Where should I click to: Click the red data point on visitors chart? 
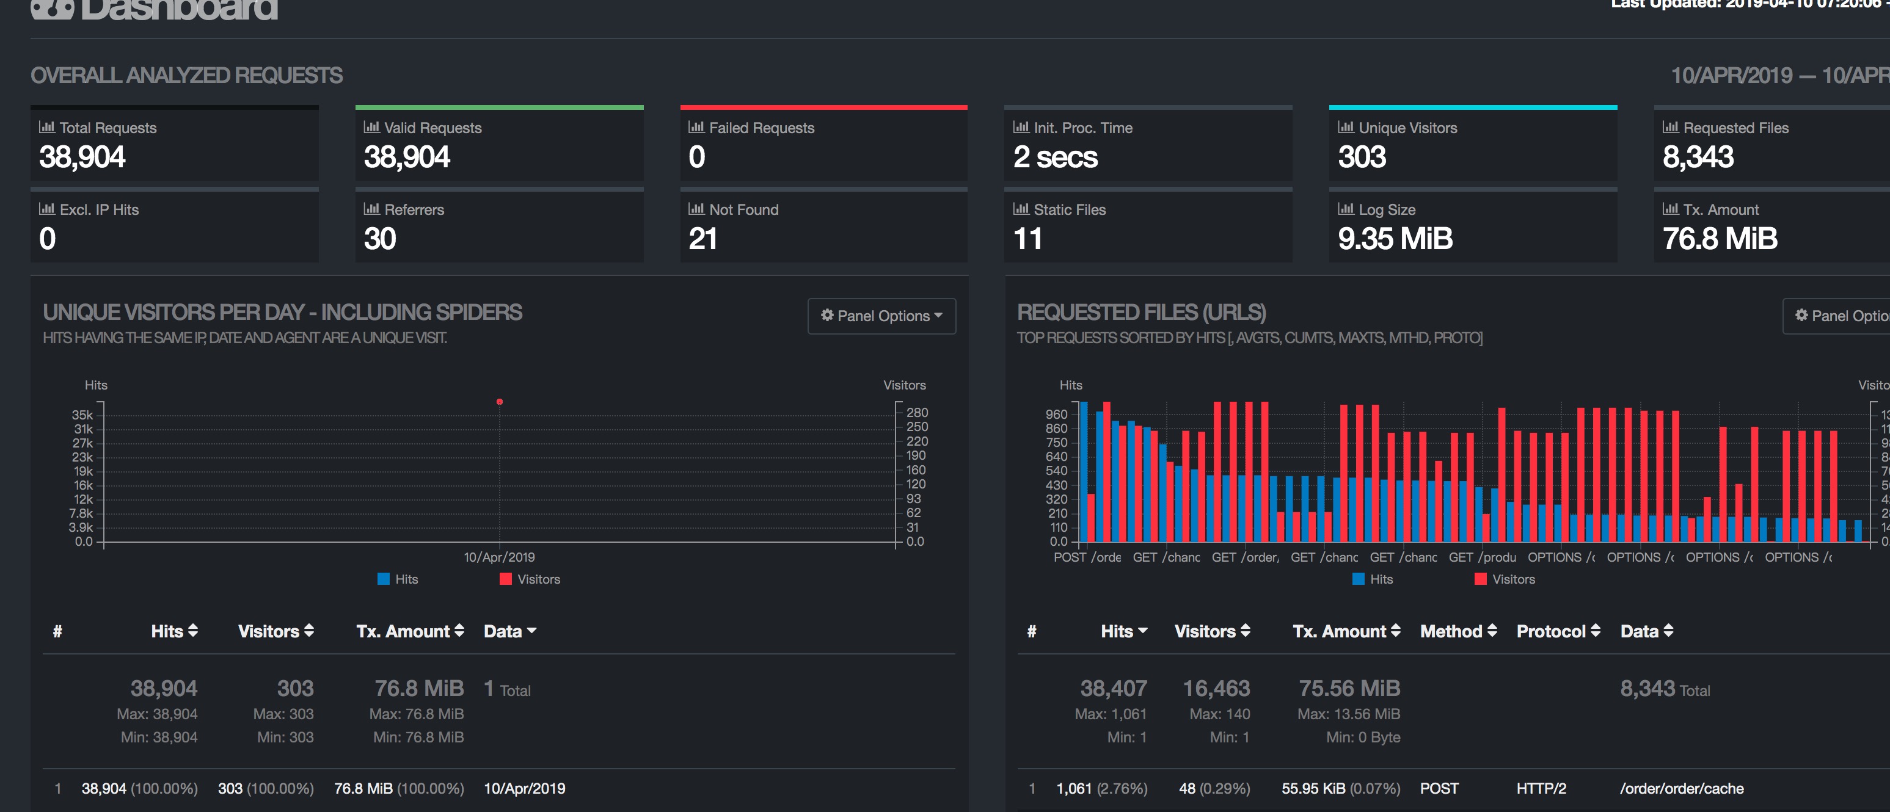(500, 401)
